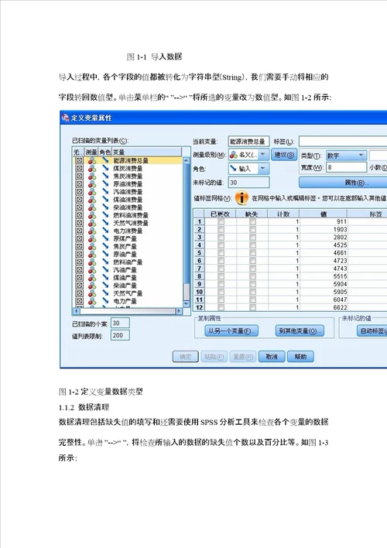
Task: Click the role arrow icon for 天然气产量
Action: pyautogui.click(x=105, y=293)
